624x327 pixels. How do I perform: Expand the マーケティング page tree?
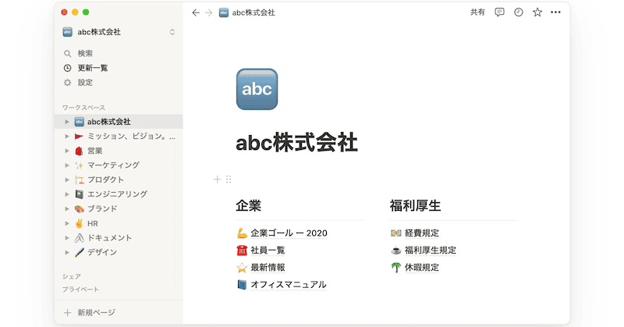(x=68, y=165)
